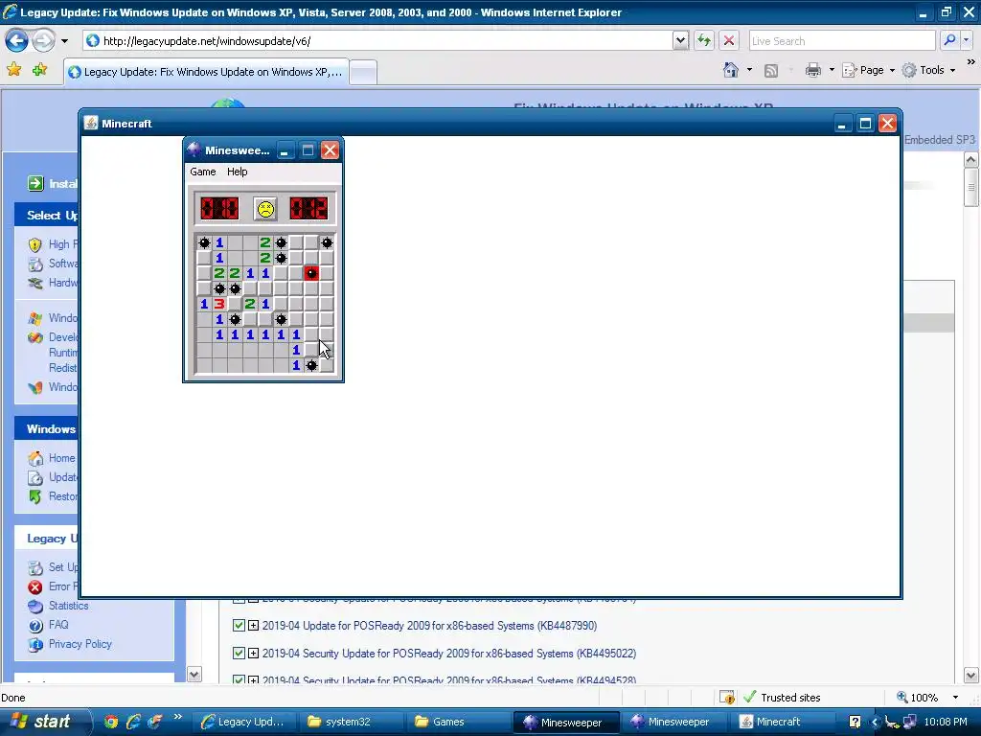Click the Live Search input box
The image size is (981, 736).
point(841,40)
